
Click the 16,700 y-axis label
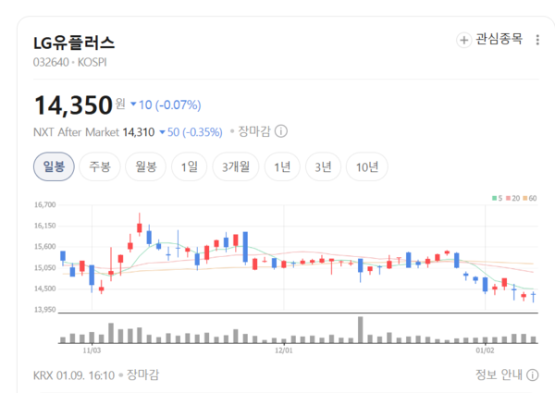(45, 204)
